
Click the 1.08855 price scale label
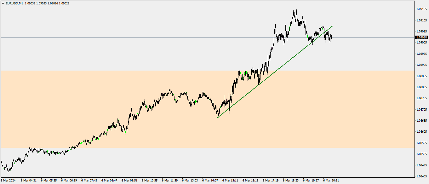422,76
